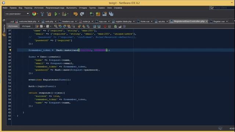
Task: Click the Debug Project icon
Action: (x=64, y=14)
